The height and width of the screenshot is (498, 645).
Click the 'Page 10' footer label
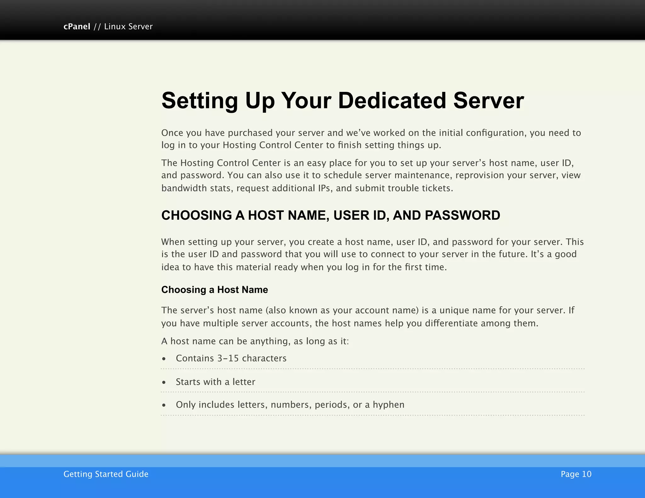576,474
